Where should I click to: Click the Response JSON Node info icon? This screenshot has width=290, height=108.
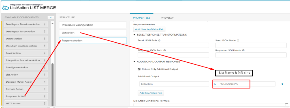243,50
